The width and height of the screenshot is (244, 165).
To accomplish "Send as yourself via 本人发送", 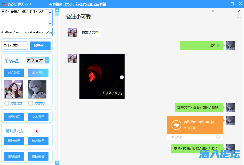I will 38,73.
